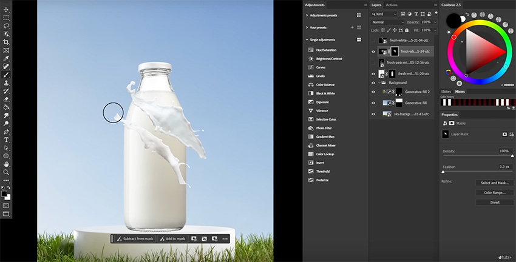Hide the fresh-wh...5-34-utc layer
This screenshot has width=516, height=262.
tap(373, 52)
